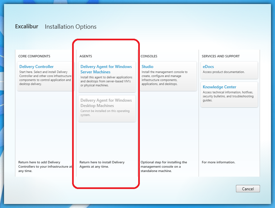Viewport: 275px width, 208px height.
Task: Click the server-based VM's agent description
Action: [106, 81]
